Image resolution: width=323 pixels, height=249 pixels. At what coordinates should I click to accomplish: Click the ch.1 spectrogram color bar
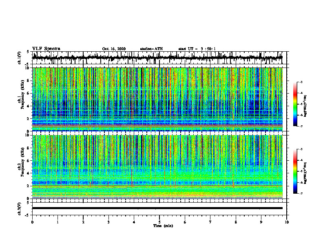pos(295,104)
